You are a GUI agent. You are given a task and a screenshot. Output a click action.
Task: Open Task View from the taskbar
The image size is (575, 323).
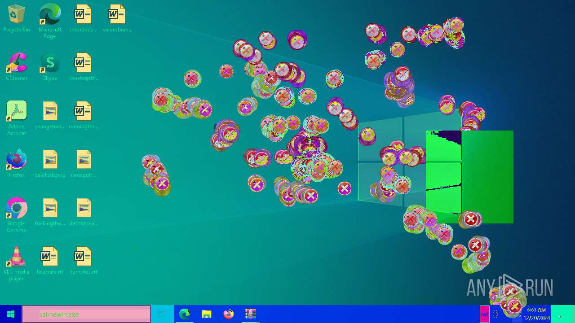tap(162, 314)
